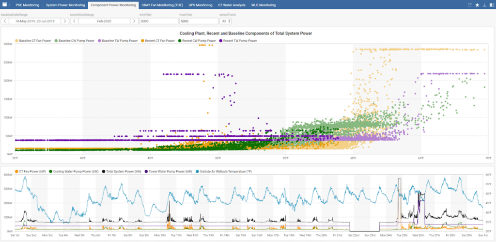
Task: Click the Sat 1st timeline label
Action: coord(15,235)
